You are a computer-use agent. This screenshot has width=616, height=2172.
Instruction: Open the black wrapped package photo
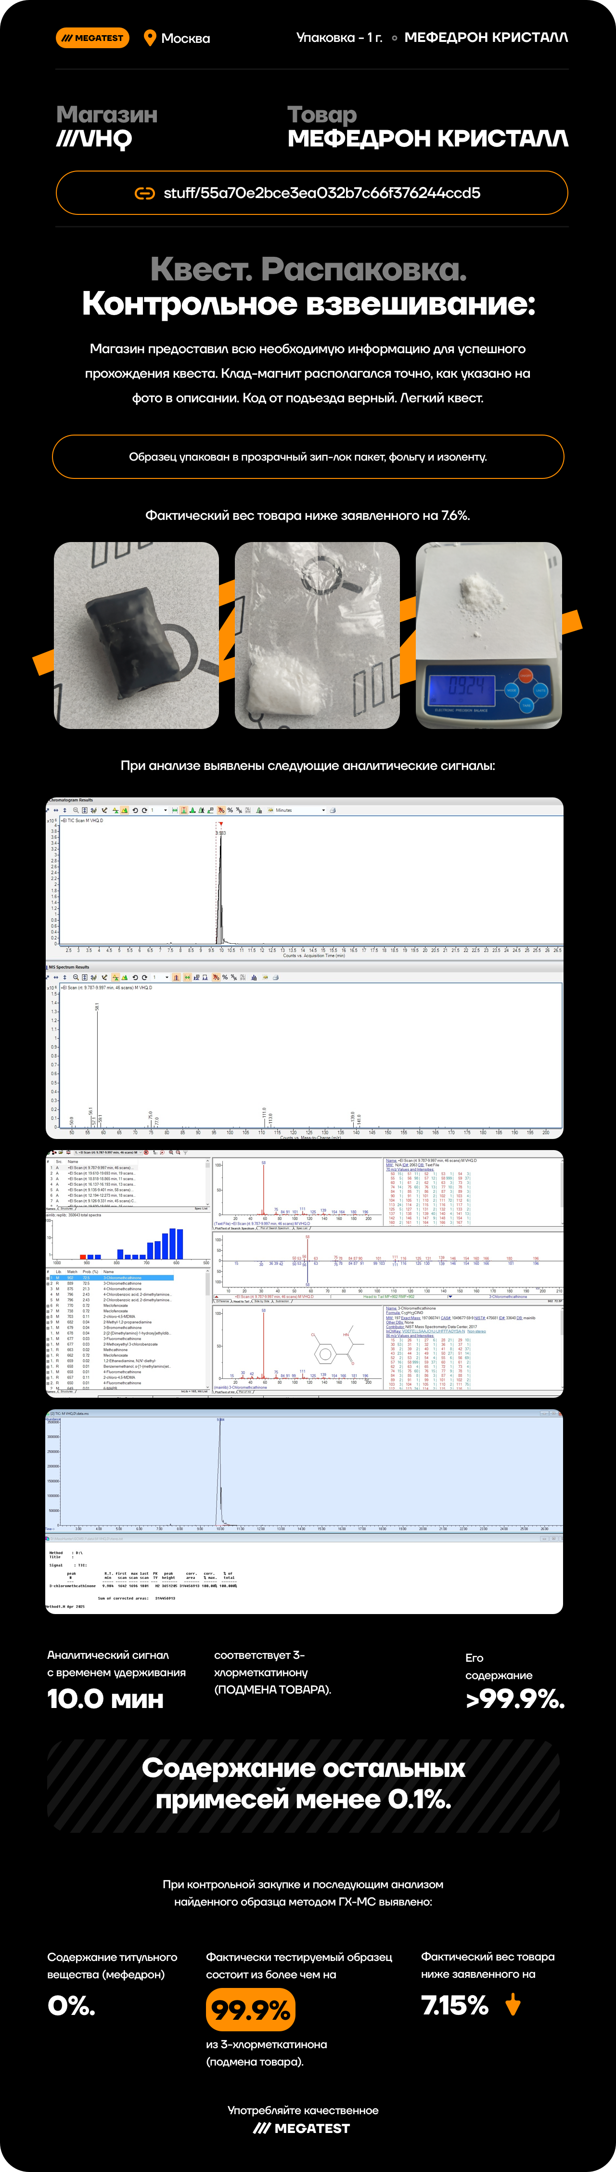[137, 636]
